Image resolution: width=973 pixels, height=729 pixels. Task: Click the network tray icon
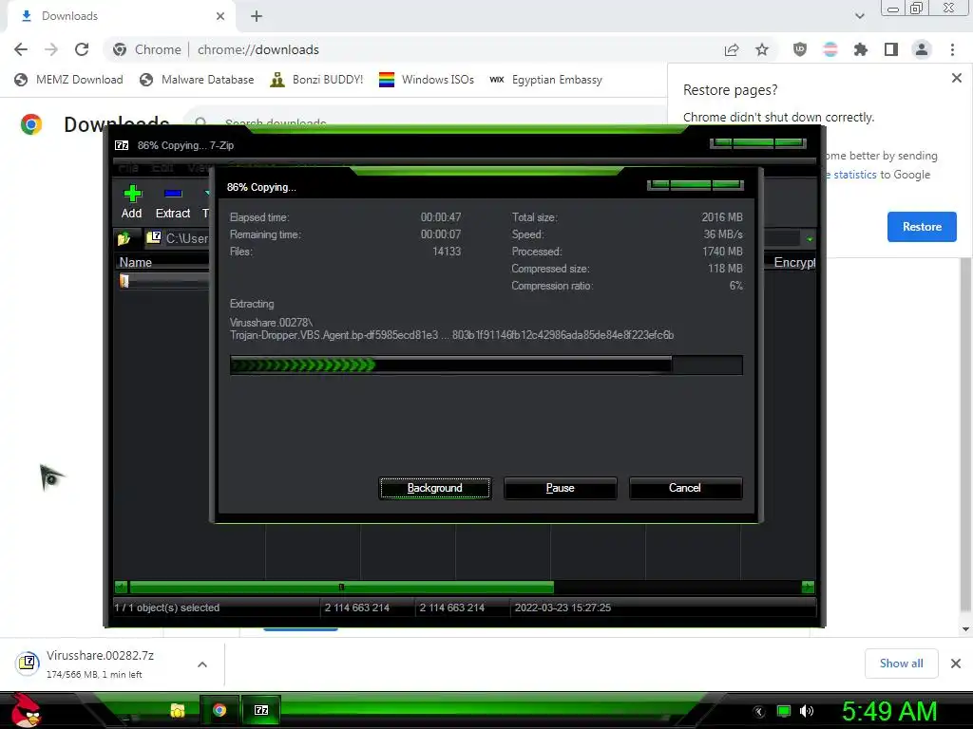pos(784,711)
